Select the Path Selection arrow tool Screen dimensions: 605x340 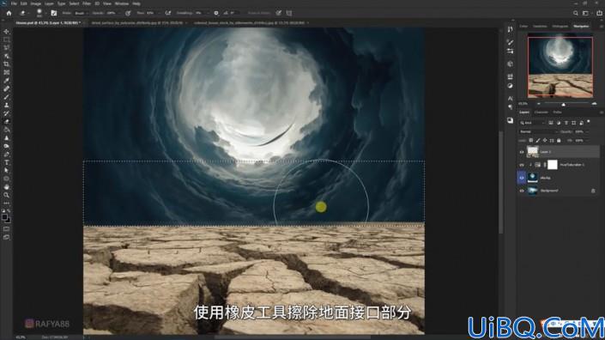7,171
